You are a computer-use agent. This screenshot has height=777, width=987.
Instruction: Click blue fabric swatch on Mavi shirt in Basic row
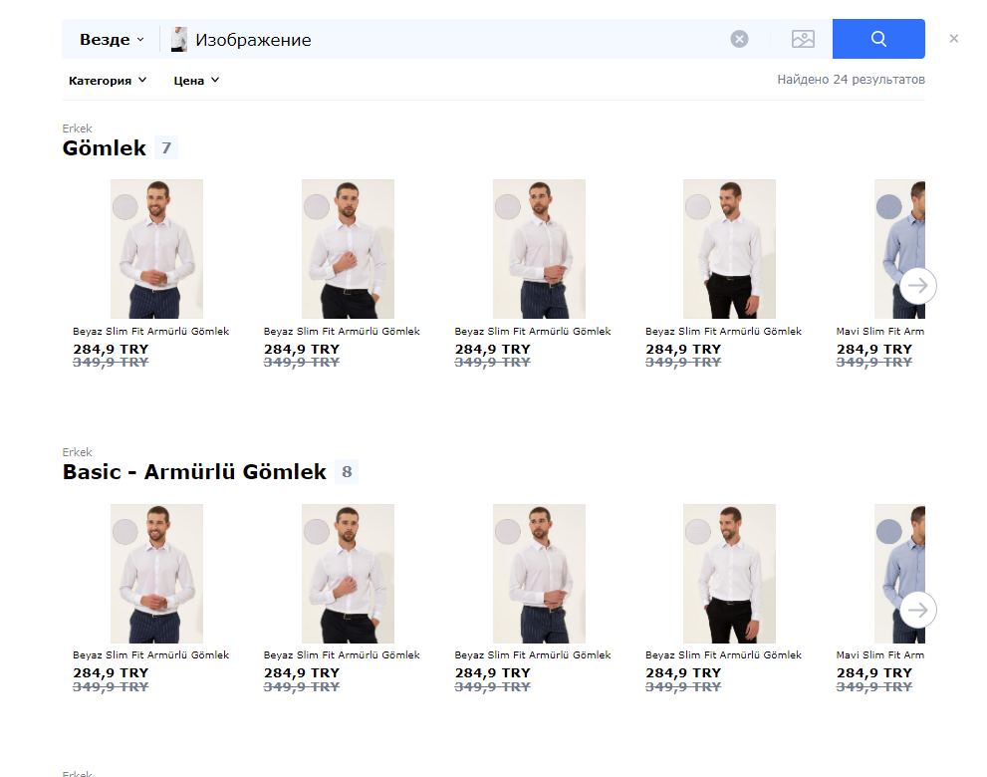888,531
